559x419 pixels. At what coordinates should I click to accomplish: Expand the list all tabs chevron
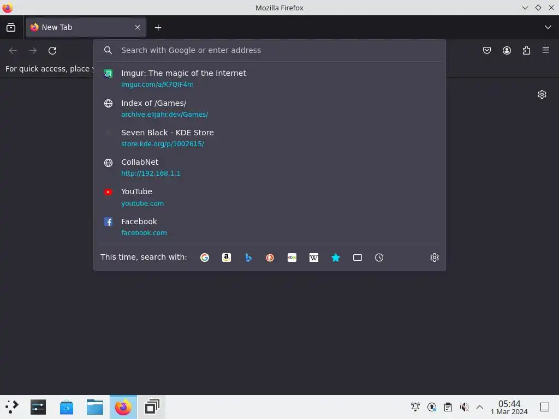point(548,27)
